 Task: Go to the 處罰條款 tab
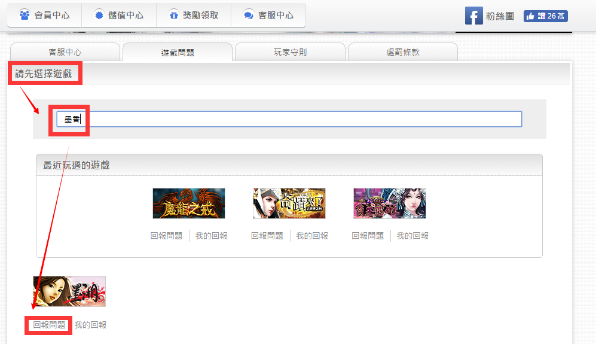pyautogui.click(x=402, y=52)
